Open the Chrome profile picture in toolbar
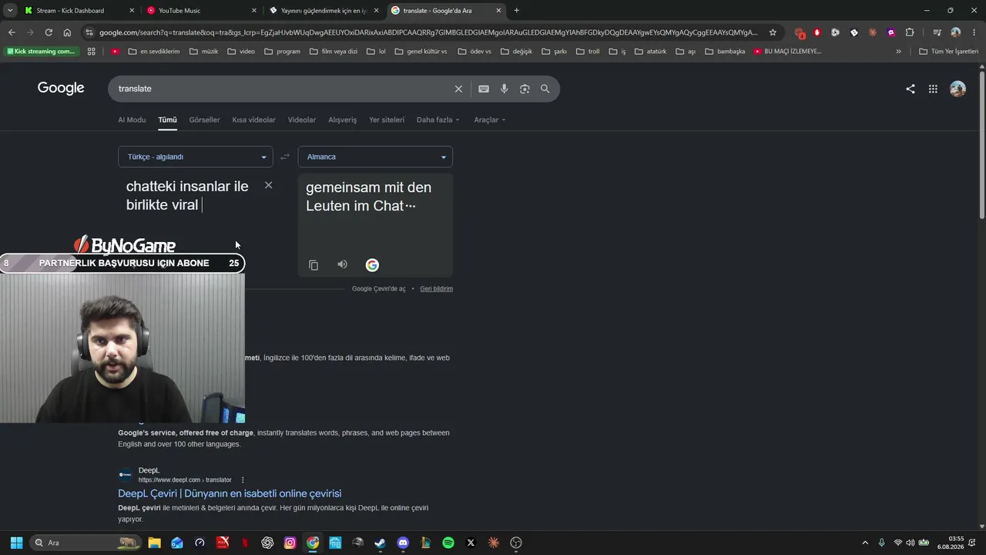This screenshot has height=555, width=986. click(x=956, y=32)
